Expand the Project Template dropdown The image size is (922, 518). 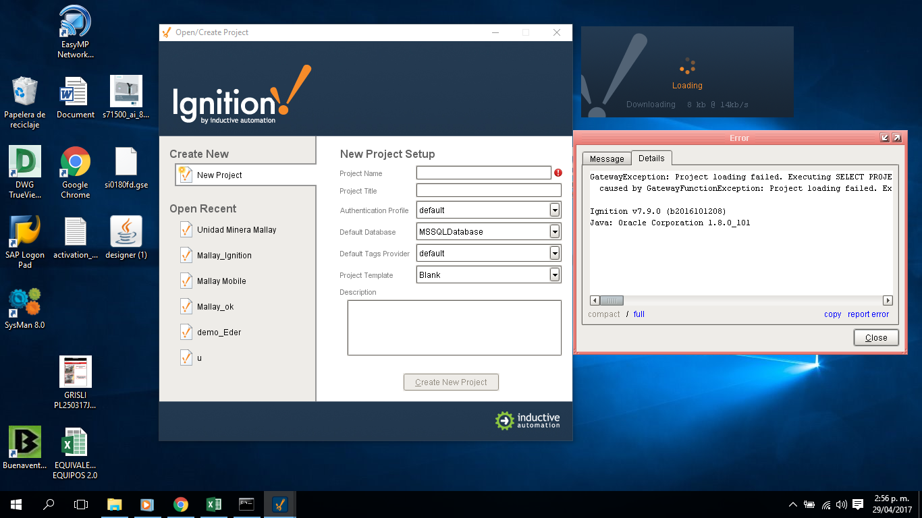555,275
